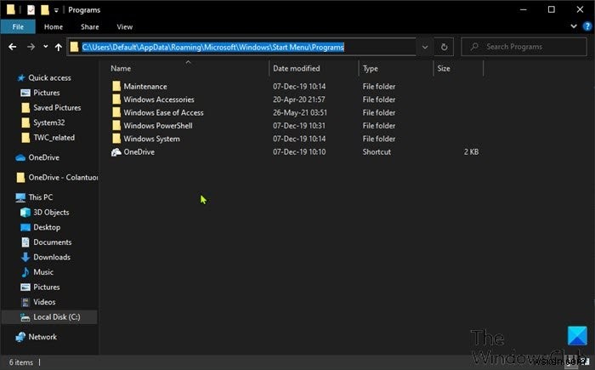Click the Shortcut type cell
The height and width of the screenshot is (370, 595).
[377, 152]
